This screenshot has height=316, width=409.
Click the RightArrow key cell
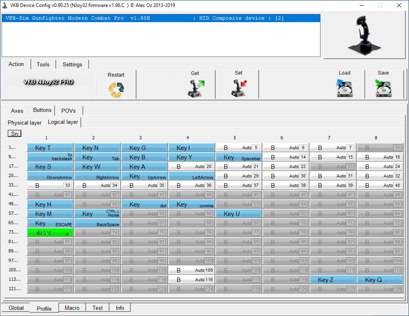pyautogui.click(x=97, y=176)
